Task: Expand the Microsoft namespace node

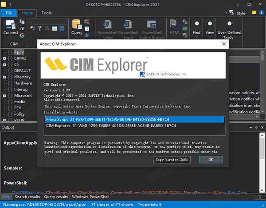Action: (4, 96)
